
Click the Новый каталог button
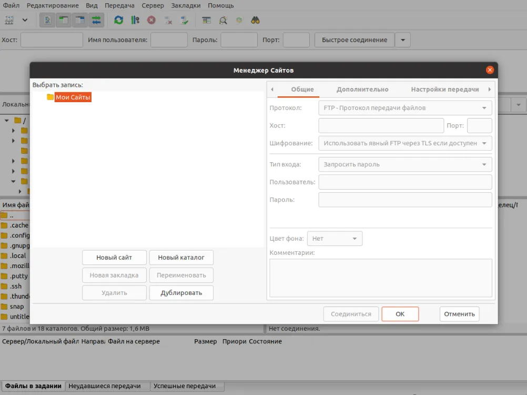pos(181,258)
